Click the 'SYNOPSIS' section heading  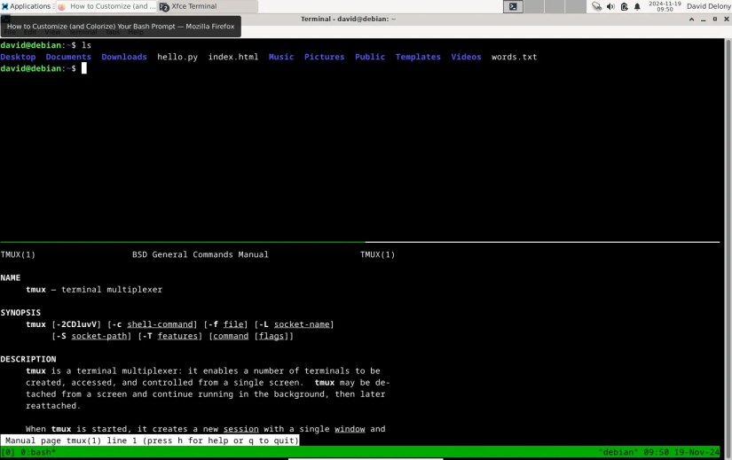(20, 313)
